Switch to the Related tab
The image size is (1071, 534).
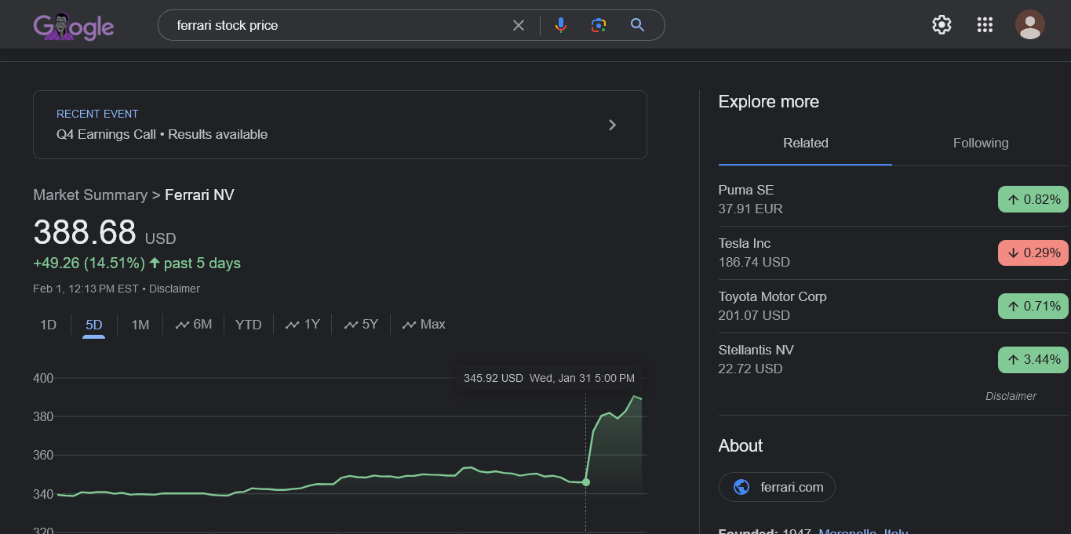point(805,143)
